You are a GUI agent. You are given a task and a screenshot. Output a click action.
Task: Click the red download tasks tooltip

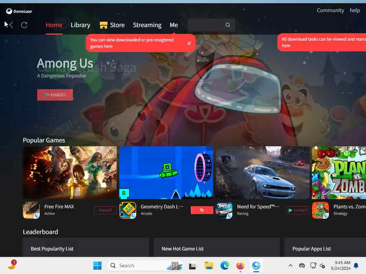[x=322, y=42]
